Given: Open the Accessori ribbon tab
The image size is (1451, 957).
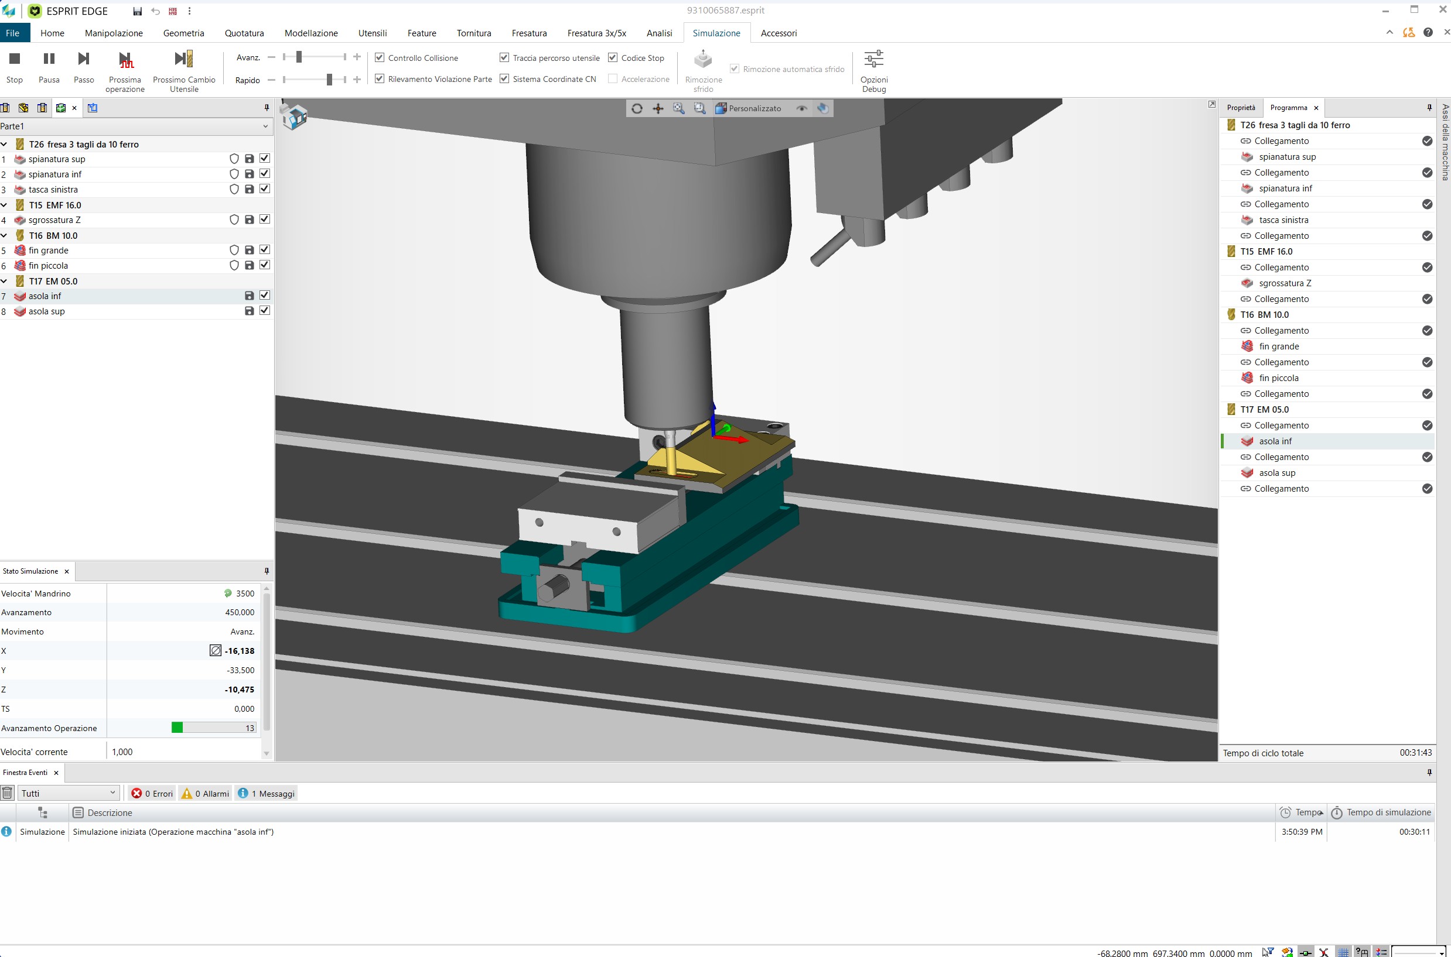Looking at the screenshot, I should tap(779, 33).
